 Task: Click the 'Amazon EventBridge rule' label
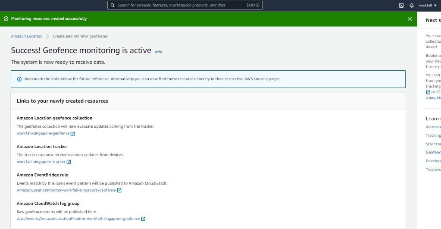tap(43, 175)
